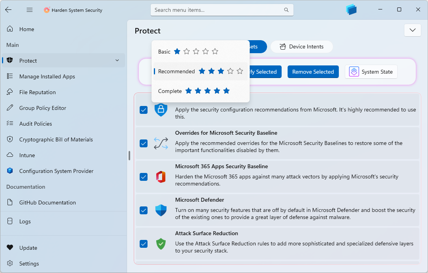
Task: Open the File Reputation page
Action: click(64, 92)
